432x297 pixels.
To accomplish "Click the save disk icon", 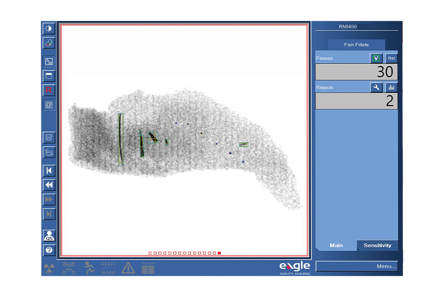I will [49, 137].
